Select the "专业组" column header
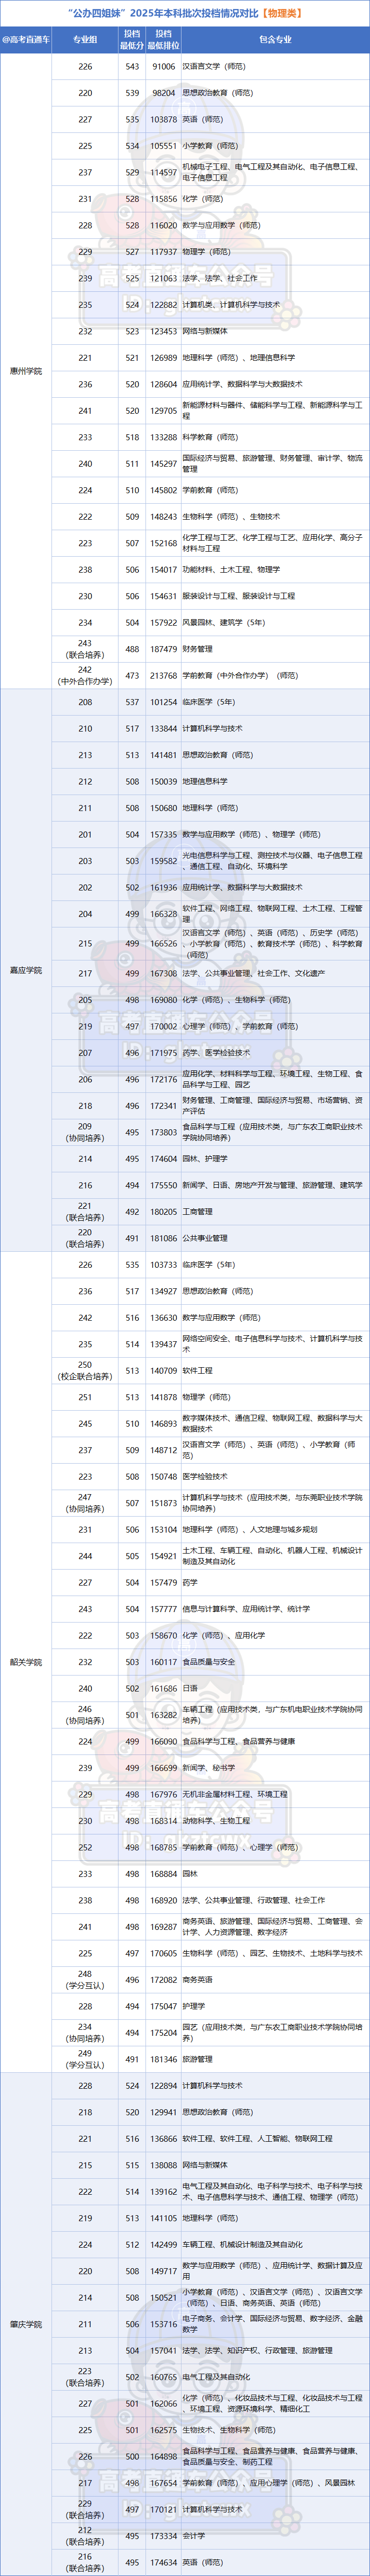Image resolution: width=370 pixels, height=2576 pixels. click(x=85, y=40)
